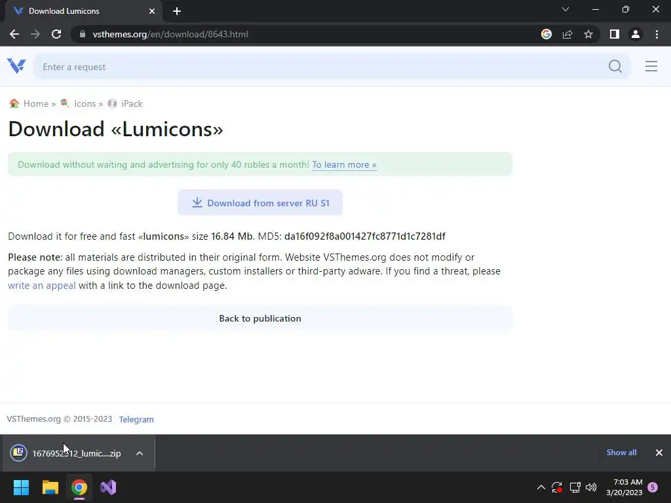
Task: View site information lock icon
Action: [83, 34]
